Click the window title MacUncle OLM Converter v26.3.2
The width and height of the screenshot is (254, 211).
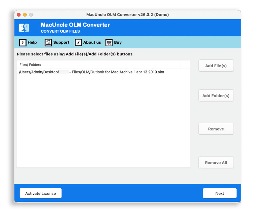(x=128, y=15)
